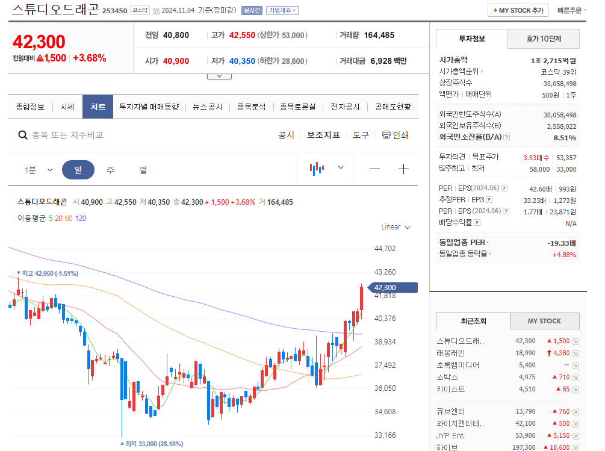Switch to 시세 tab
This screenshot has height=451, width=605.
tap(67, 107)
